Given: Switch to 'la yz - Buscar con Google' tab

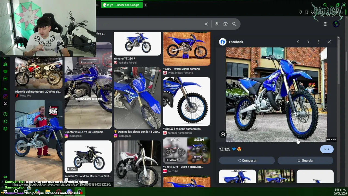Looking at the screenshot, I should [122, 5].
